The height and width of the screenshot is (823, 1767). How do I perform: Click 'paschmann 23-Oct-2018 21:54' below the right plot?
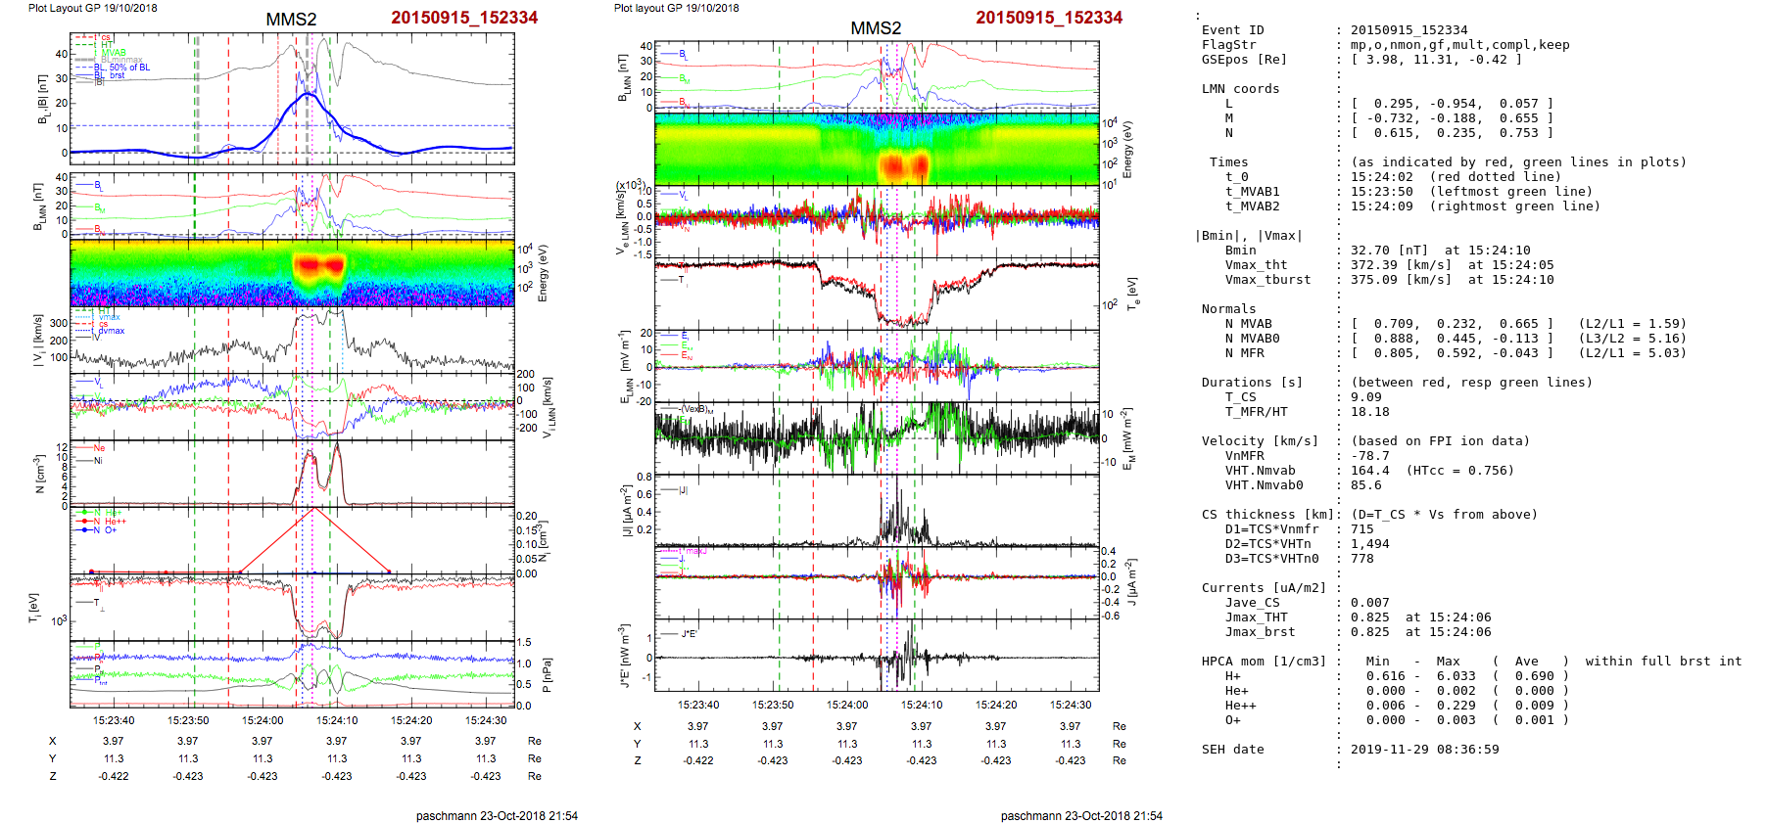pyautogui.click(x=1081, y=815)
